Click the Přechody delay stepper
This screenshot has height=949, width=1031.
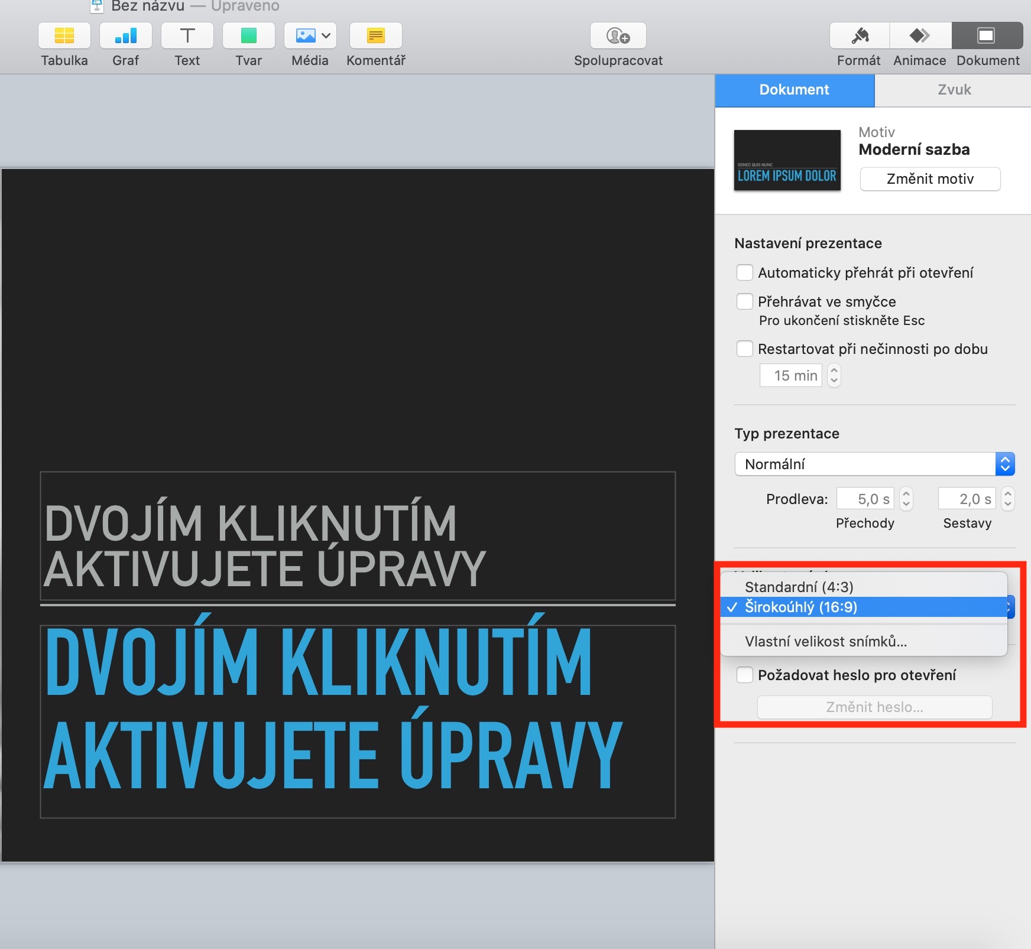point(906,499)
